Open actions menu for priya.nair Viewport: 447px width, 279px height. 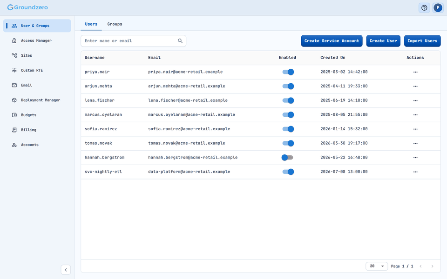click(x=415, y=72)
